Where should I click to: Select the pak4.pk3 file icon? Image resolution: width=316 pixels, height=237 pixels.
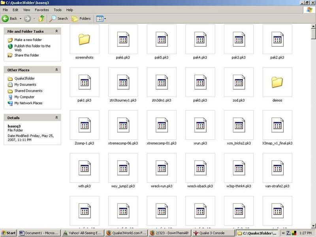point(200,39)
